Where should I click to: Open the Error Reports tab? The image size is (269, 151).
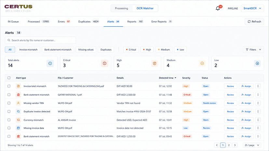tap(162, 21)
